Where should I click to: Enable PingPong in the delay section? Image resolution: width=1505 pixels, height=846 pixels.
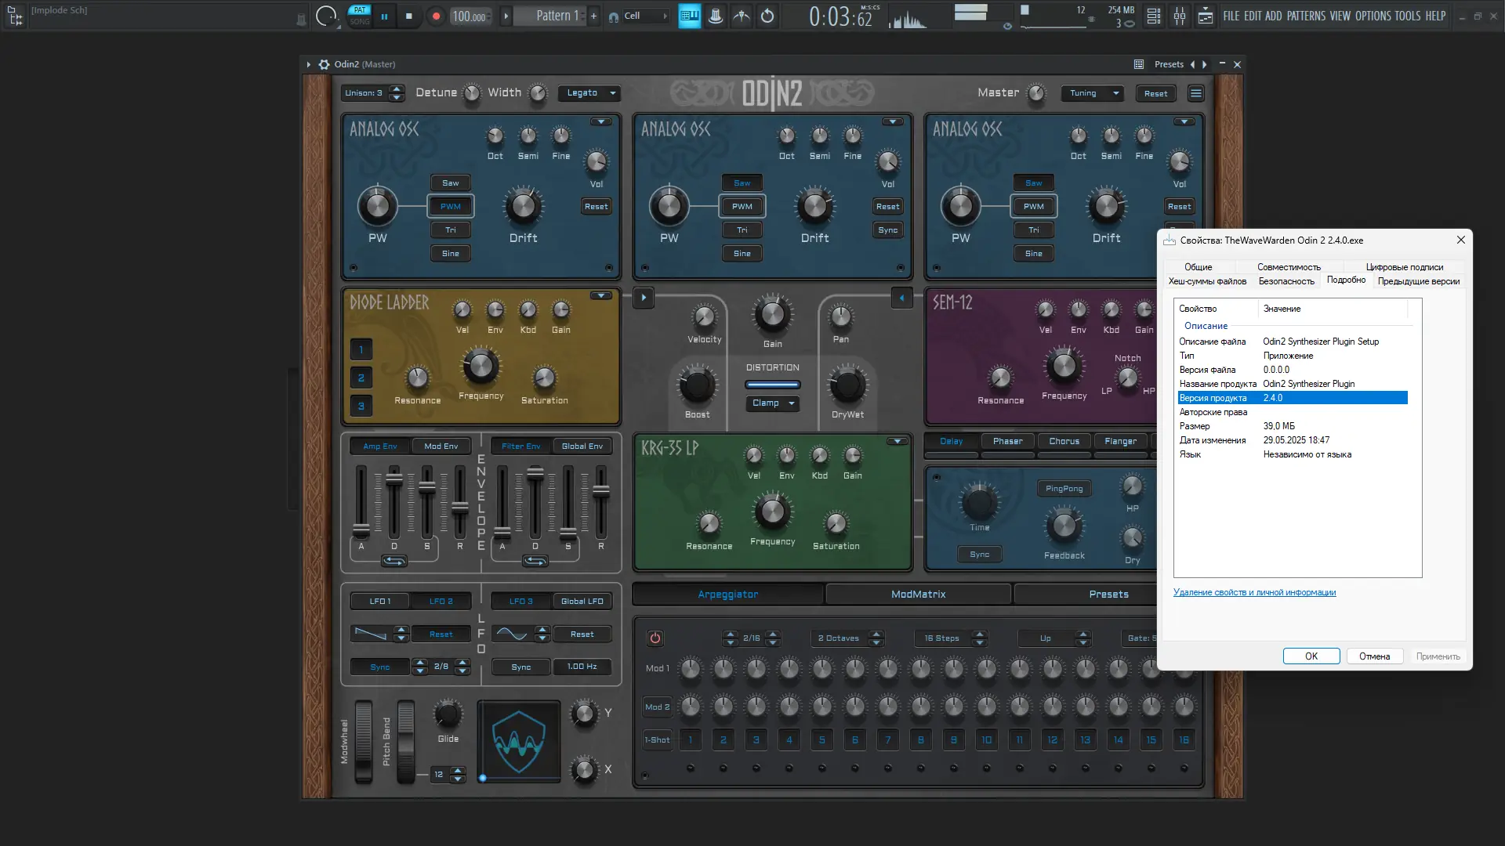(1064, 488)
